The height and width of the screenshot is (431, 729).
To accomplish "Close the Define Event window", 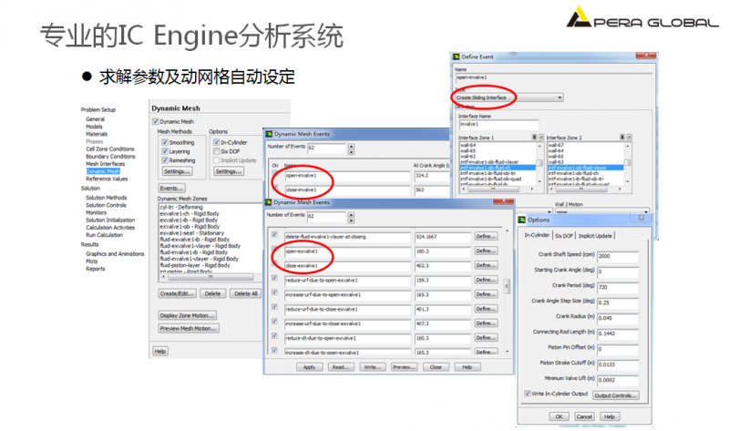I will click(x=646, y=56).
